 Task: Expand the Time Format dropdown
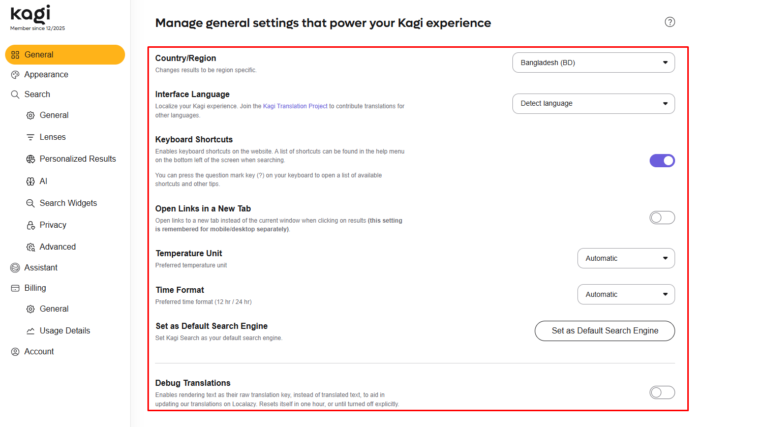tap(626, 294)
